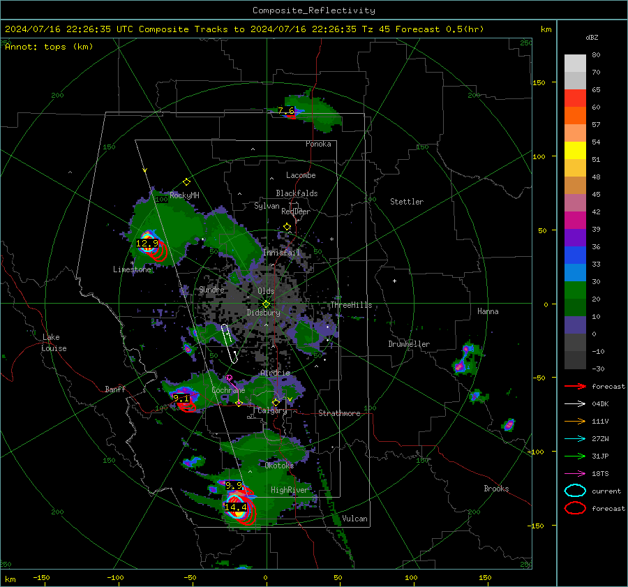Click the magenta swatch between 42 and 39 dBZ
Image resolution: width=628 pixels, height=587 pixels.
pyautogui.click(x=575, y=221)
